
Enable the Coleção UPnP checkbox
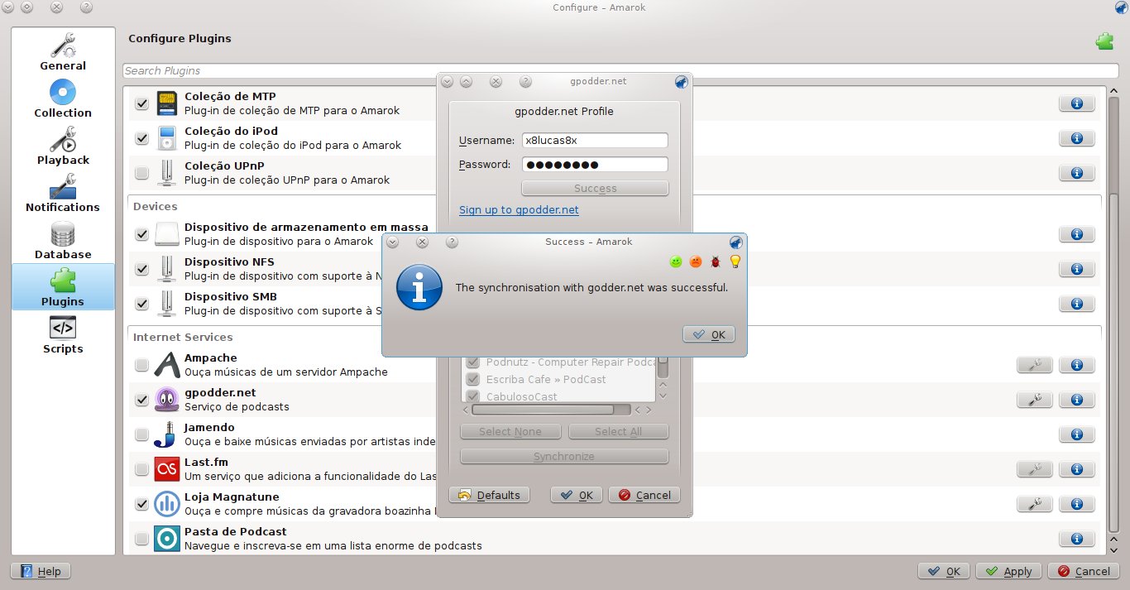(141, 173)
